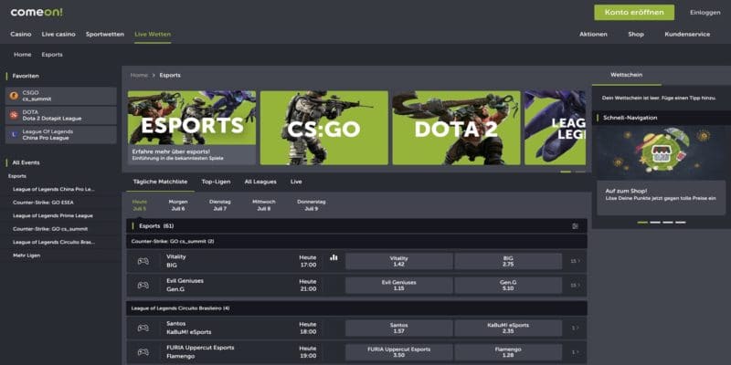
Task: Open the CSGO favorite icon
Action: [14, 96]
